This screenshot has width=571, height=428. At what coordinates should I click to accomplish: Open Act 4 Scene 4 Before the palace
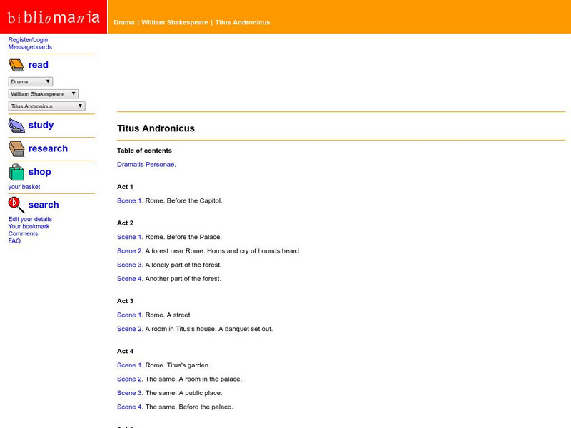[x=130, y=407]
